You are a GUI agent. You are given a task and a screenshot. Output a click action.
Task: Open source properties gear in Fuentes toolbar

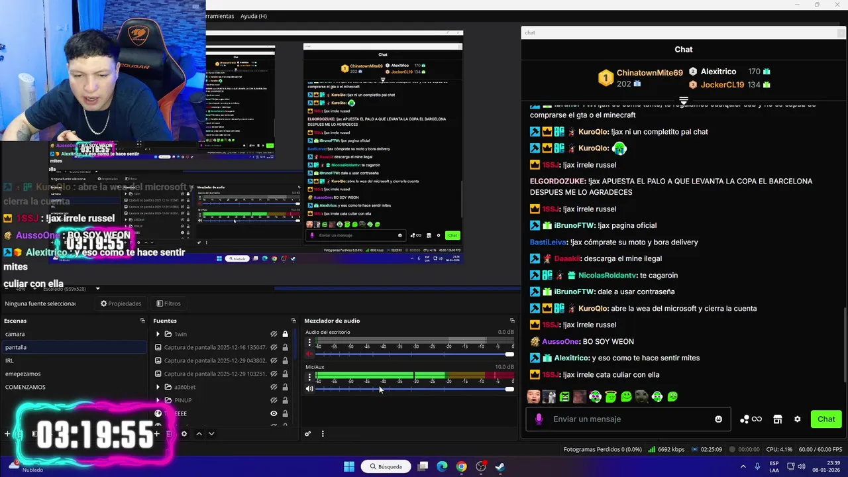pyautogui.click(x=184, y=434)
